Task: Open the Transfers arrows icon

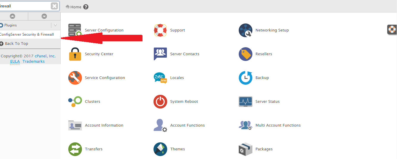Action: [x=75, y=149]
